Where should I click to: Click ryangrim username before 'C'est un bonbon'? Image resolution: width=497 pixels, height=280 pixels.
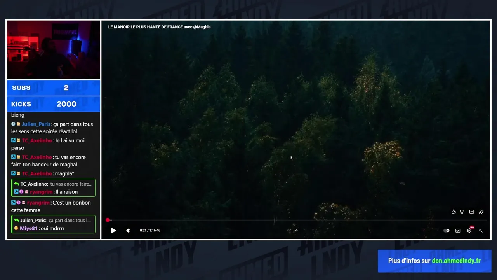tap(38, 203)
